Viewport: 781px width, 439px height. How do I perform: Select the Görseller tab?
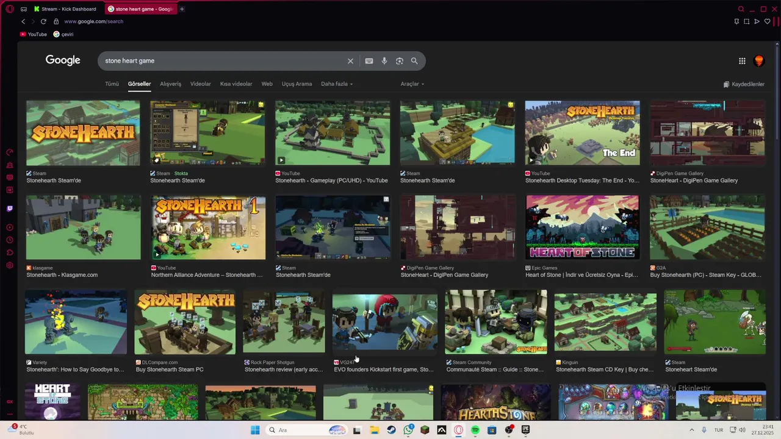[139, 84]
